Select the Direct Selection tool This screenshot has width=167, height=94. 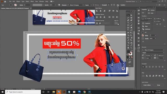coord(131,15)
